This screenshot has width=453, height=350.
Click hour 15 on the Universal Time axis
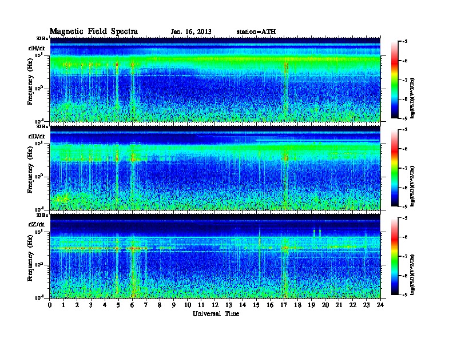tap(256, 305)
